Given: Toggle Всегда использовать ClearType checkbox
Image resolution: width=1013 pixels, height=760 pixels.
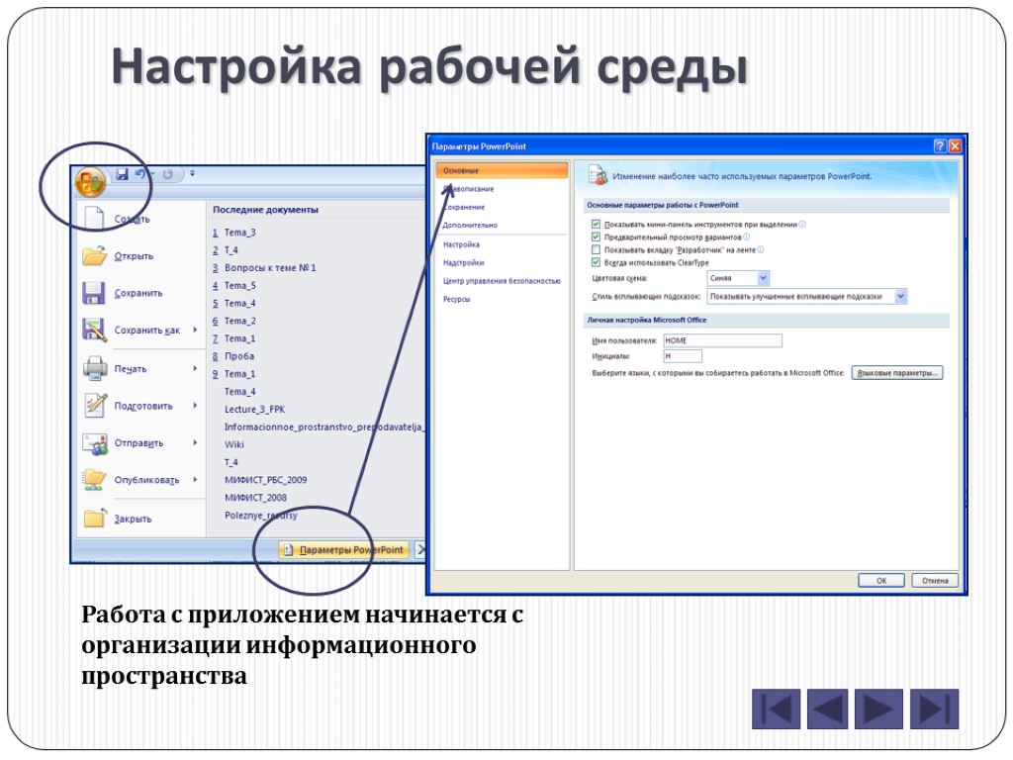Looking at the screenshot, I should pyautogui.click(x=596, y=262).
